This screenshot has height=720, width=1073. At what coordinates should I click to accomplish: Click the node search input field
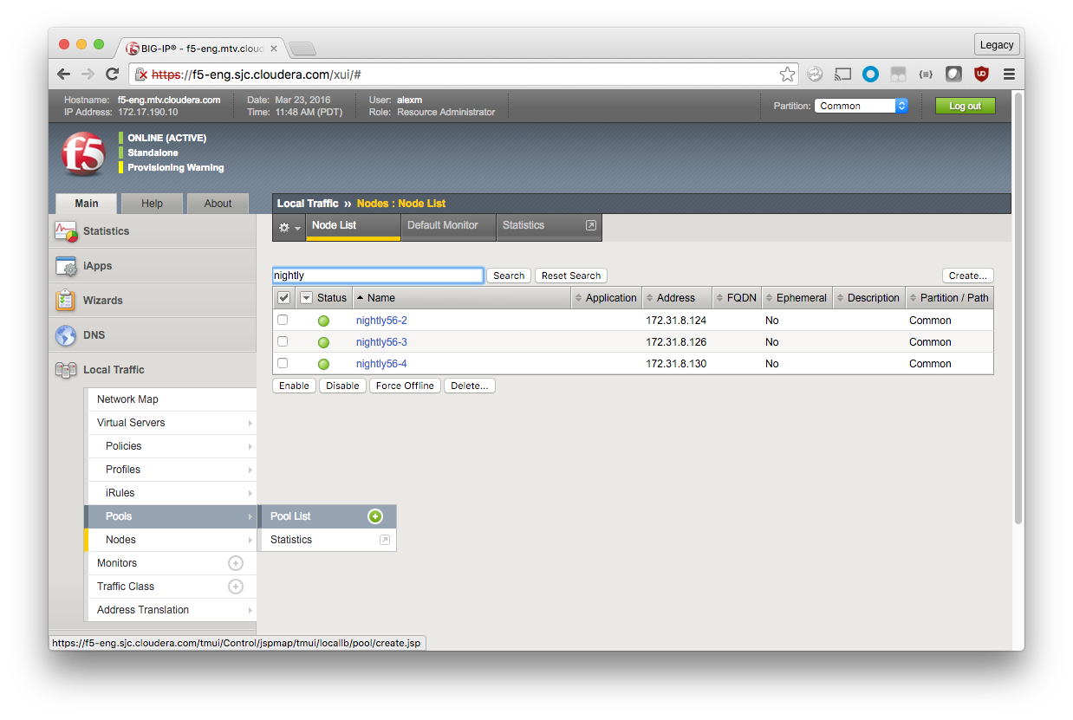point(377,276)
